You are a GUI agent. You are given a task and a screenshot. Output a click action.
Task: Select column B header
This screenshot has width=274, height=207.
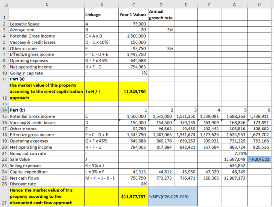click(x=102, y=5)
